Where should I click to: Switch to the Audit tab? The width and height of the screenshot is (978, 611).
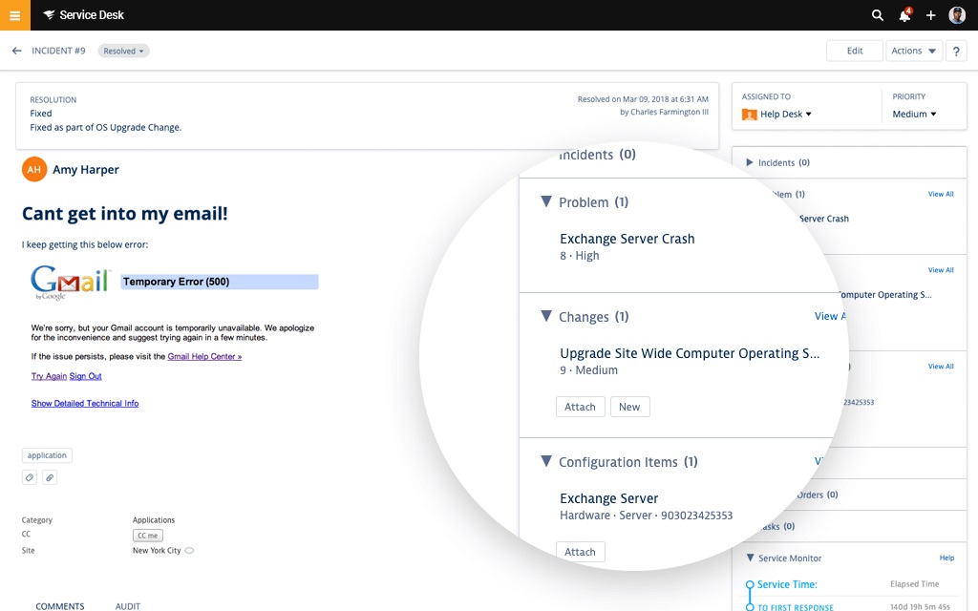128,605
